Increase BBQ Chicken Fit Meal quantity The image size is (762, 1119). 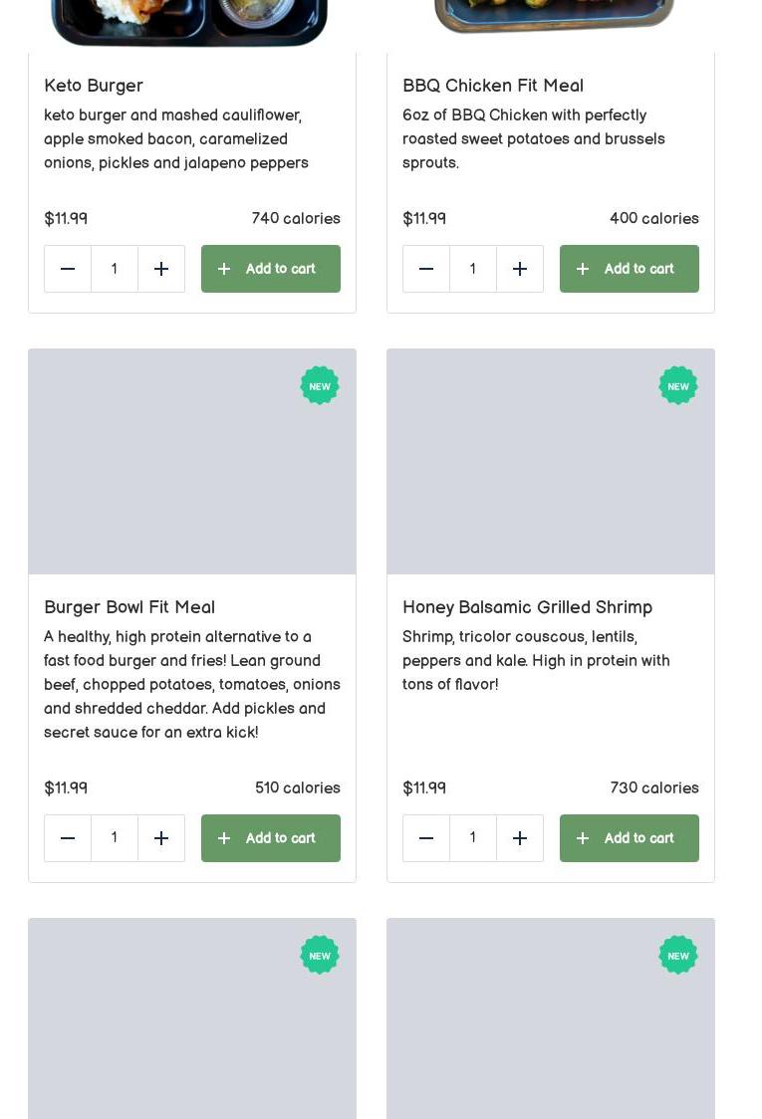(520, 269)
